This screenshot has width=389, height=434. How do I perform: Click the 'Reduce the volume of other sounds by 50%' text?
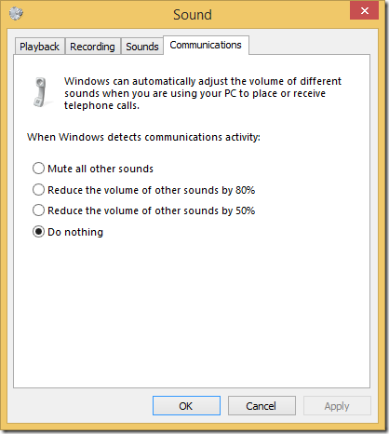click(x=152, y=210)
